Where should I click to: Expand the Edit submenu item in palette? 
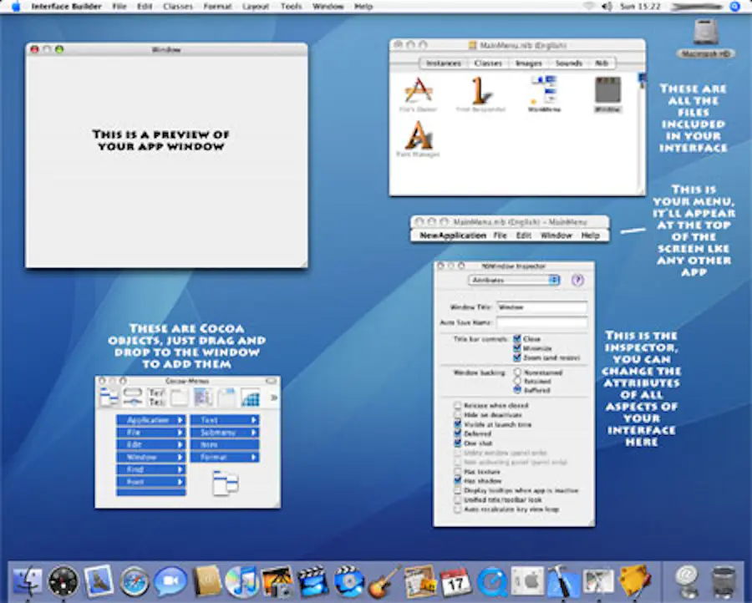point(150,445)
